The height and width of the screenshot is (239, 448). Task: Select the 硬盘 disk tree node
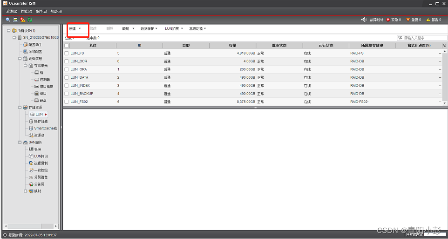pyautogui.click(x=41, y=100)
